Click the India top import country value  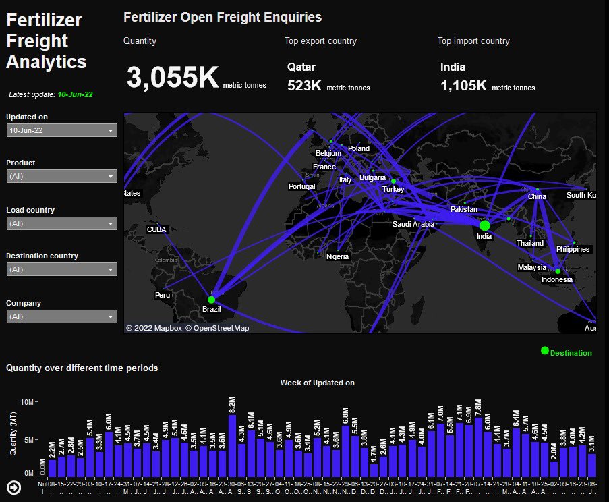pyautogui.click(x=453, y=67)
